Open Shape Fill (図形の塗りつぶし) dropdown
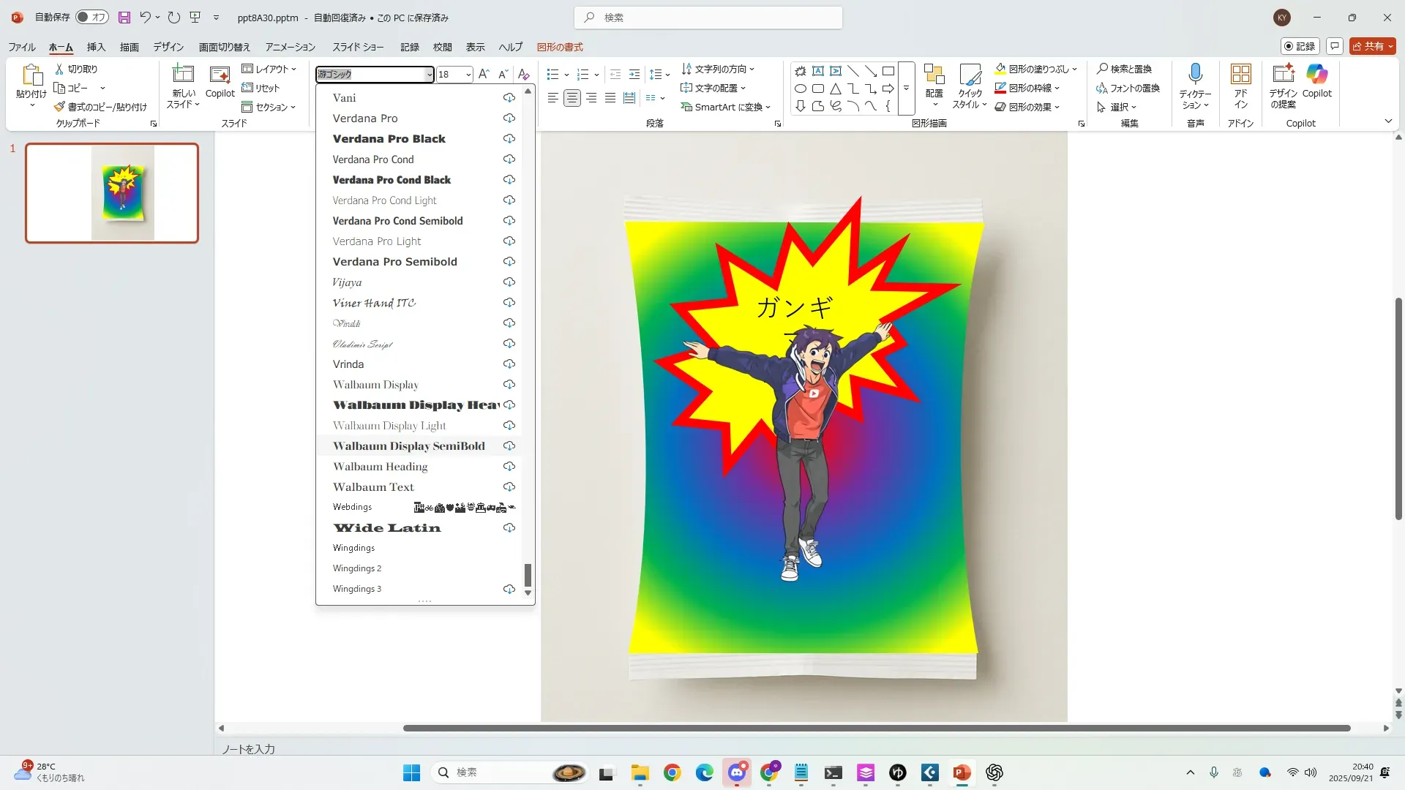 click(1074, 69)
